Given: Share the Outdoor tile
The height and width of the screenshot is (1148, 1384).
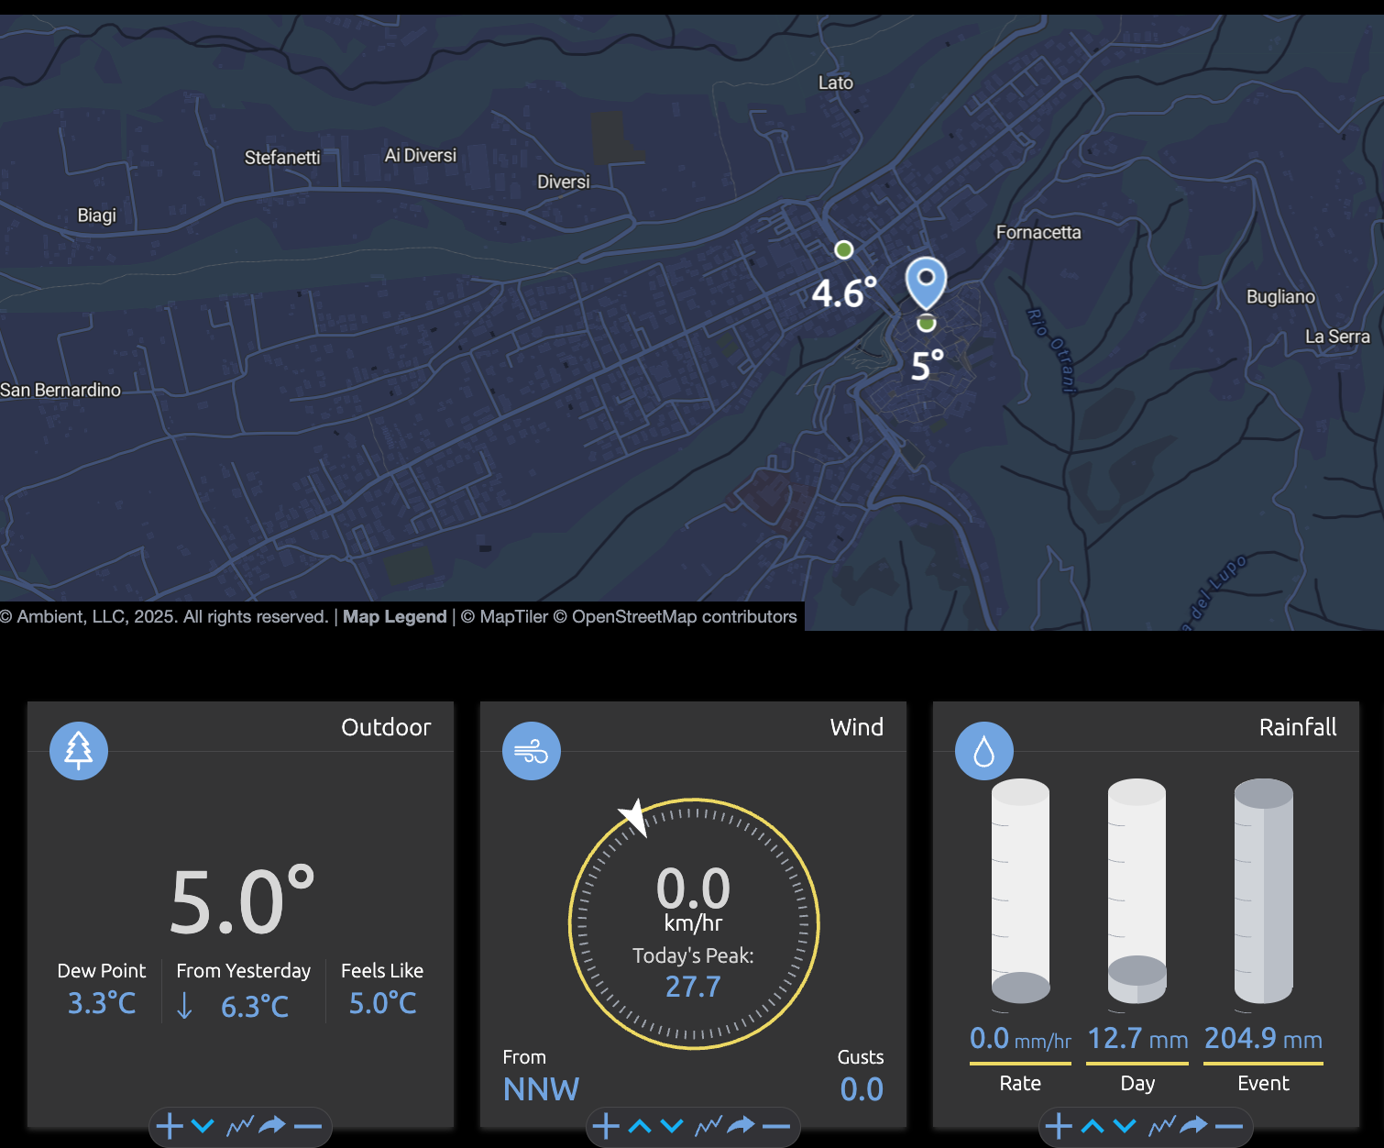Looking at the screenshot, I should click(x=272, y=1125).
